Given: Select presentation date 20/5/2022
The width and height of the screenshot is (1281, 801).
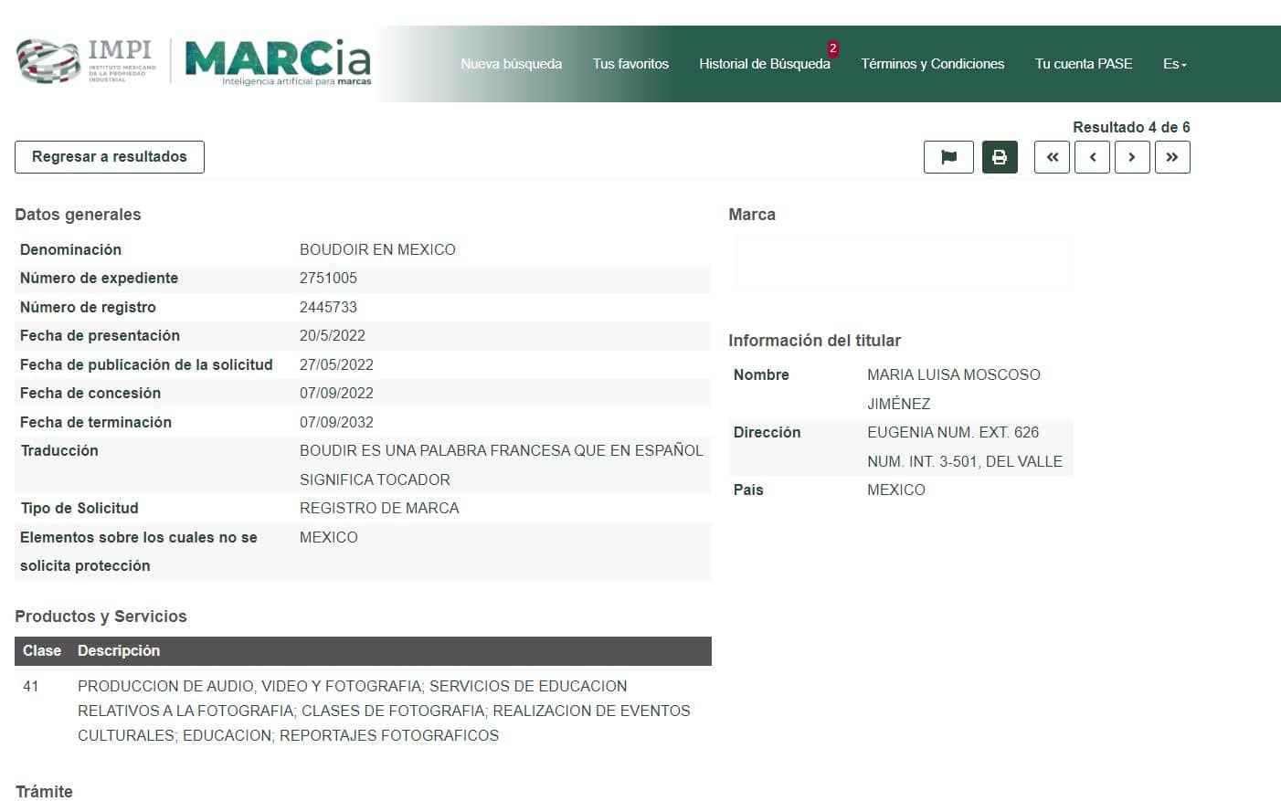Looking at the screenshot, I should click(333, 335).
